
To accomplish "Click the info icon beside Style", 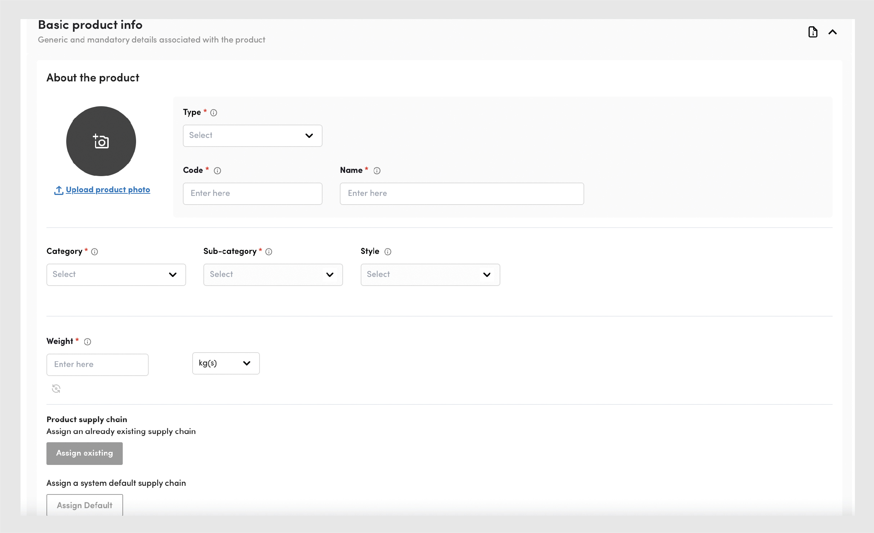I will [388, 252].
